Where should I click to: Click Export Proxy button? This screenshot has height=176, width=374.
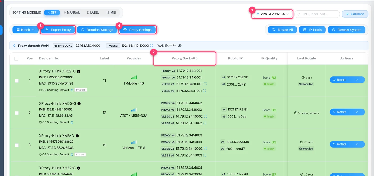58,30
